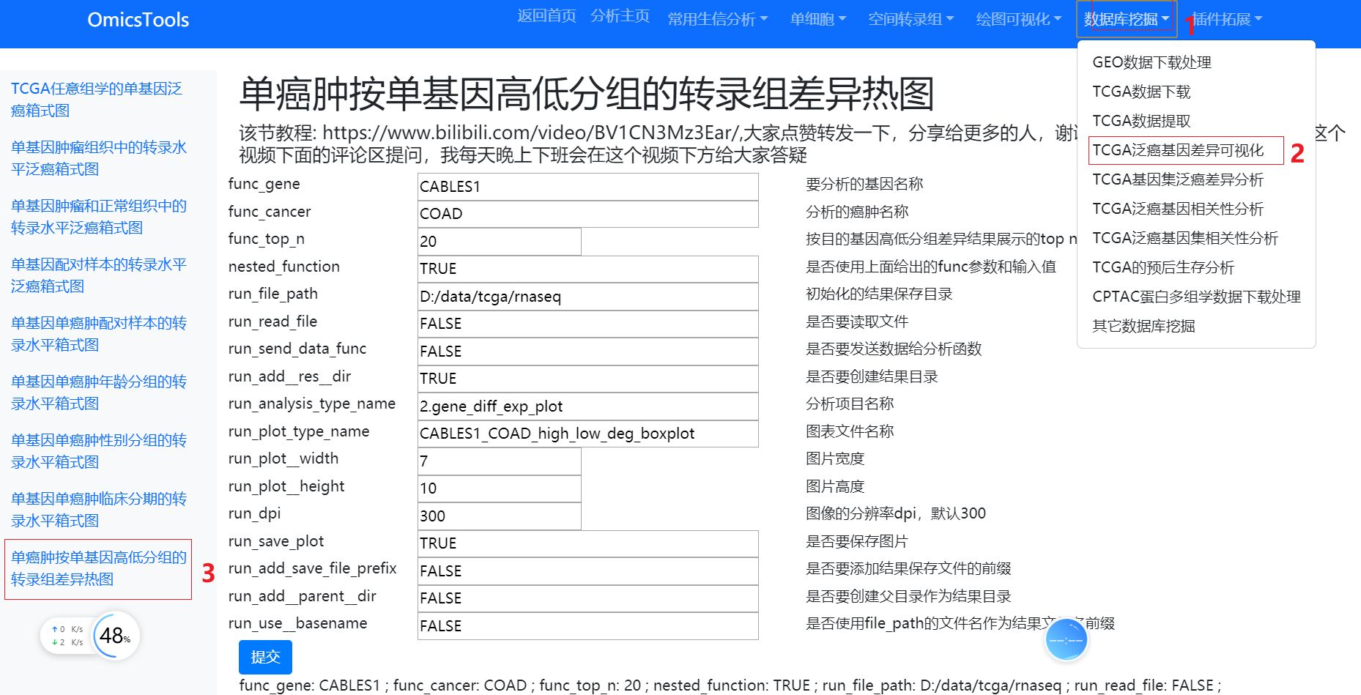Click the run_save_plot field showing TRUE
Viewport: 1361px width, 695px height.
587,543
